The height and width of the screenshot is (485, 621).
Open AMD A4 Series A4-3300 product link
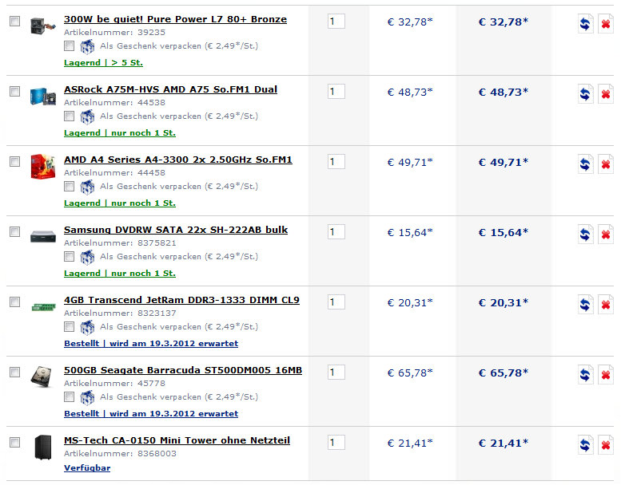(x=178, y=160)
